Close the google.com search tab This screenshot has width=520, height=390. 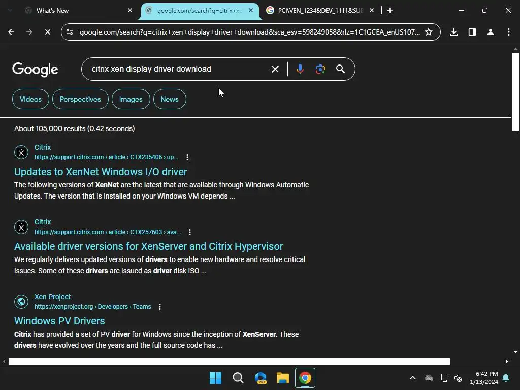(251, 10)
